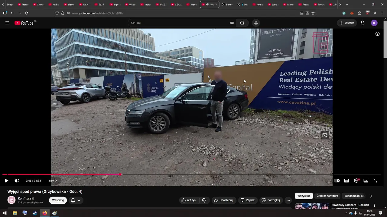Screen dimensions: 387x217
Task: Reload the page
Action: click(27, 13)
